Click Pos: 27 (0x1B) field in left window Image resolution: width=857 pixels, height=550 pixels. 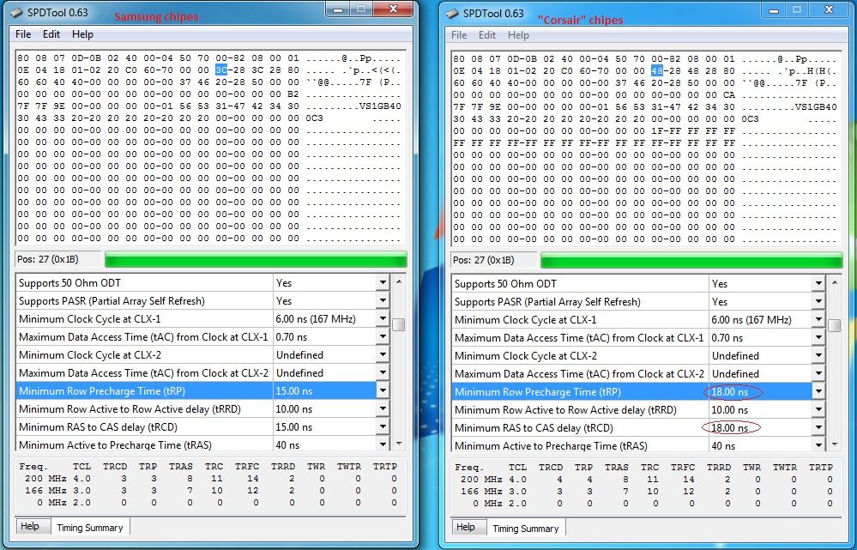pos(58,260)
